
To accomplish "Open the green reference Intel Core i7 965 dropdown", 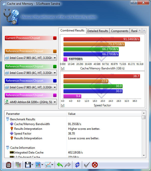I will (30, 73).
